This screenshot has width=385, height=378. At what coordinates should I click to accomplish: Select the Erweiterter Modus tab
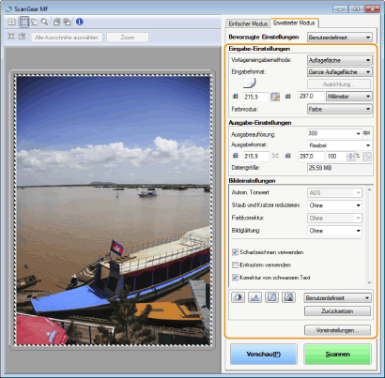pos(294,23)
